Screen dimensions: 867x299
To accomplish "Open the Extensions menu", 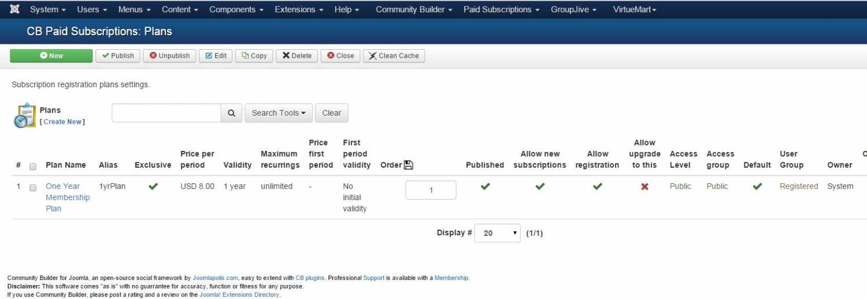I will 299,9.
